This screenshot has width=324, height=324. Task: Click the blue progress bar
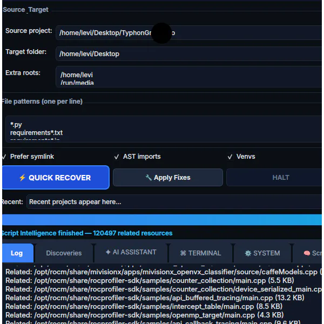[x=162, y=220]
